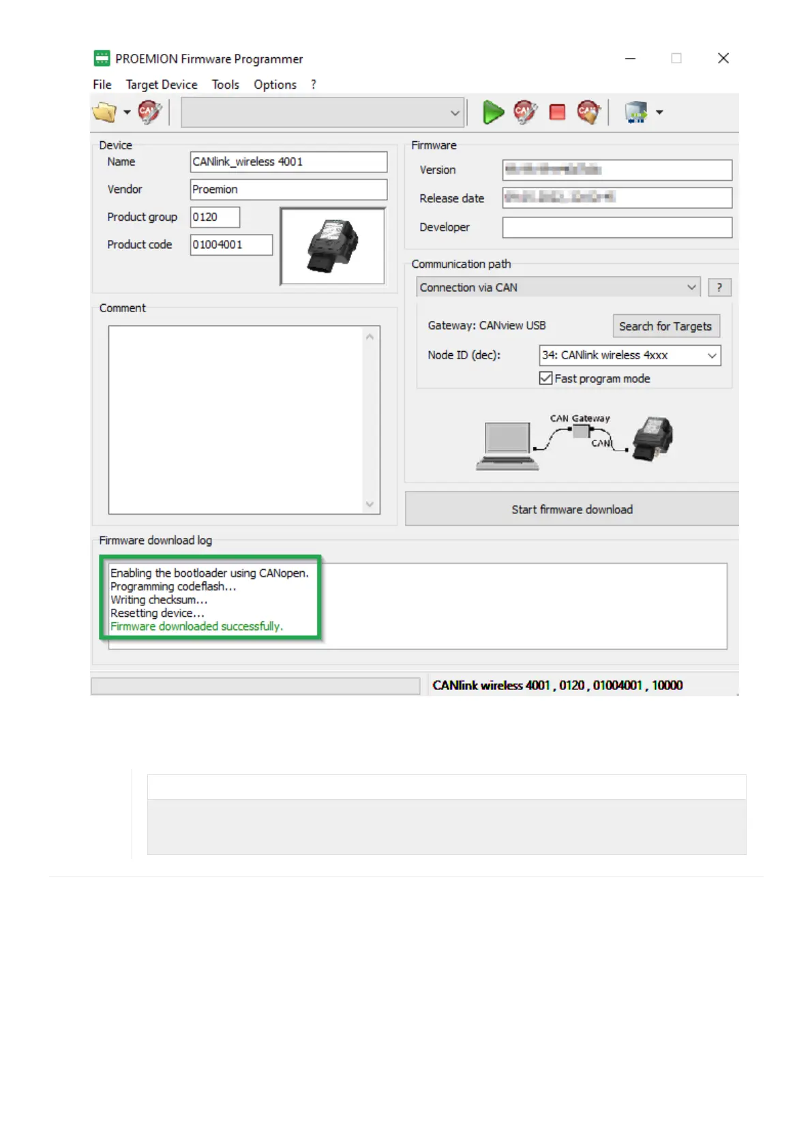Screen dimensions: 812x1148
Task: Click the CAN wrench icon after play button
Action: (x=525, y=112)
